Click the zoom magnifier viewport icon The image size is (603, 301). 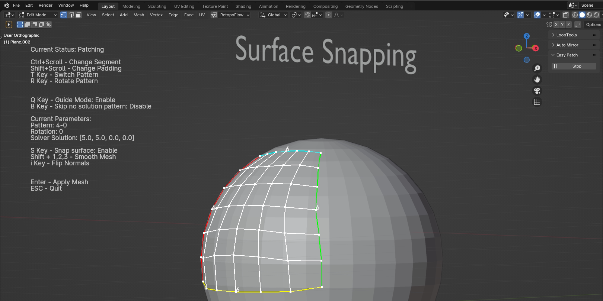tap(537, 68)
